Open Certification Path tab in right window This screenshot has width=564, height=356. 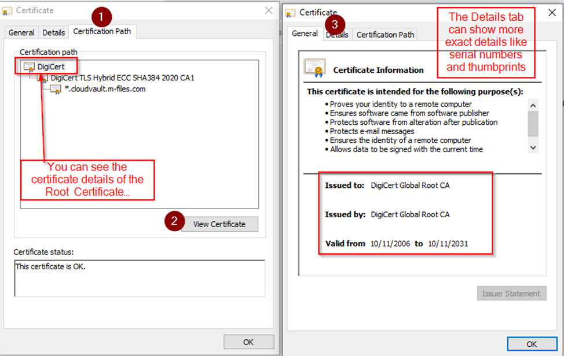pos(385,35)
